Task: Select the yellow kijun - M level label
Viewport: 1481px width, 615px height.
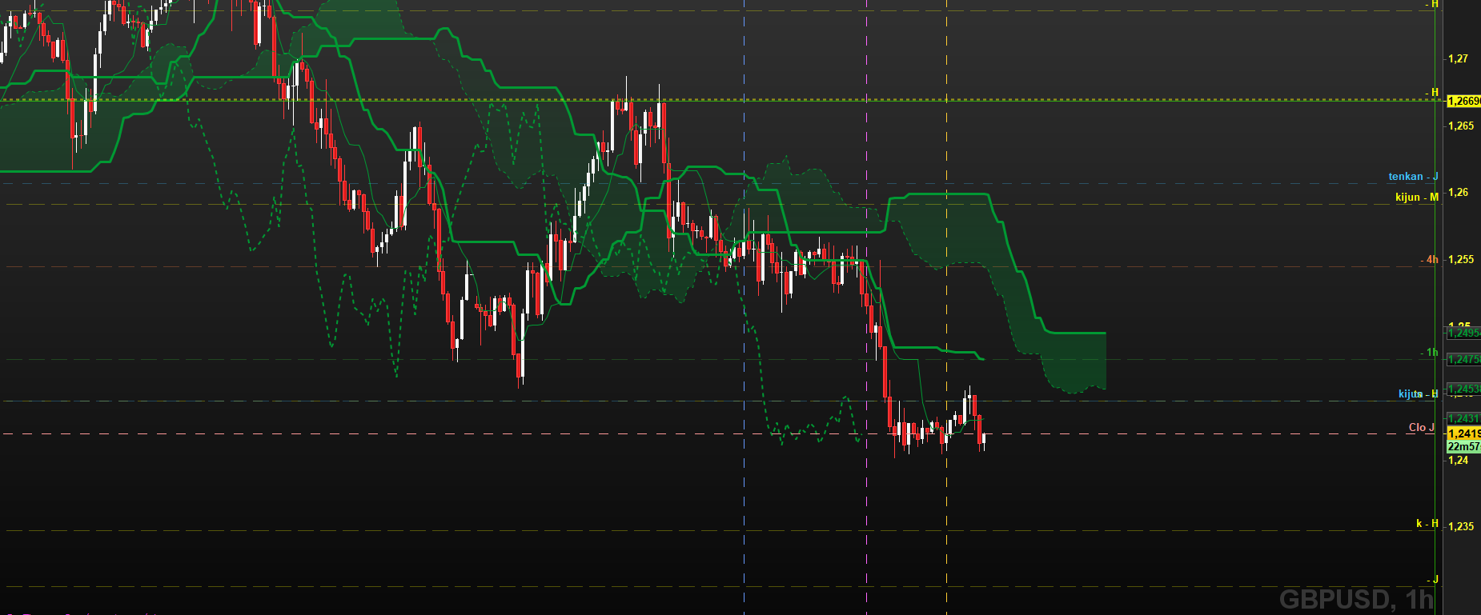Action: (1417, 197)
